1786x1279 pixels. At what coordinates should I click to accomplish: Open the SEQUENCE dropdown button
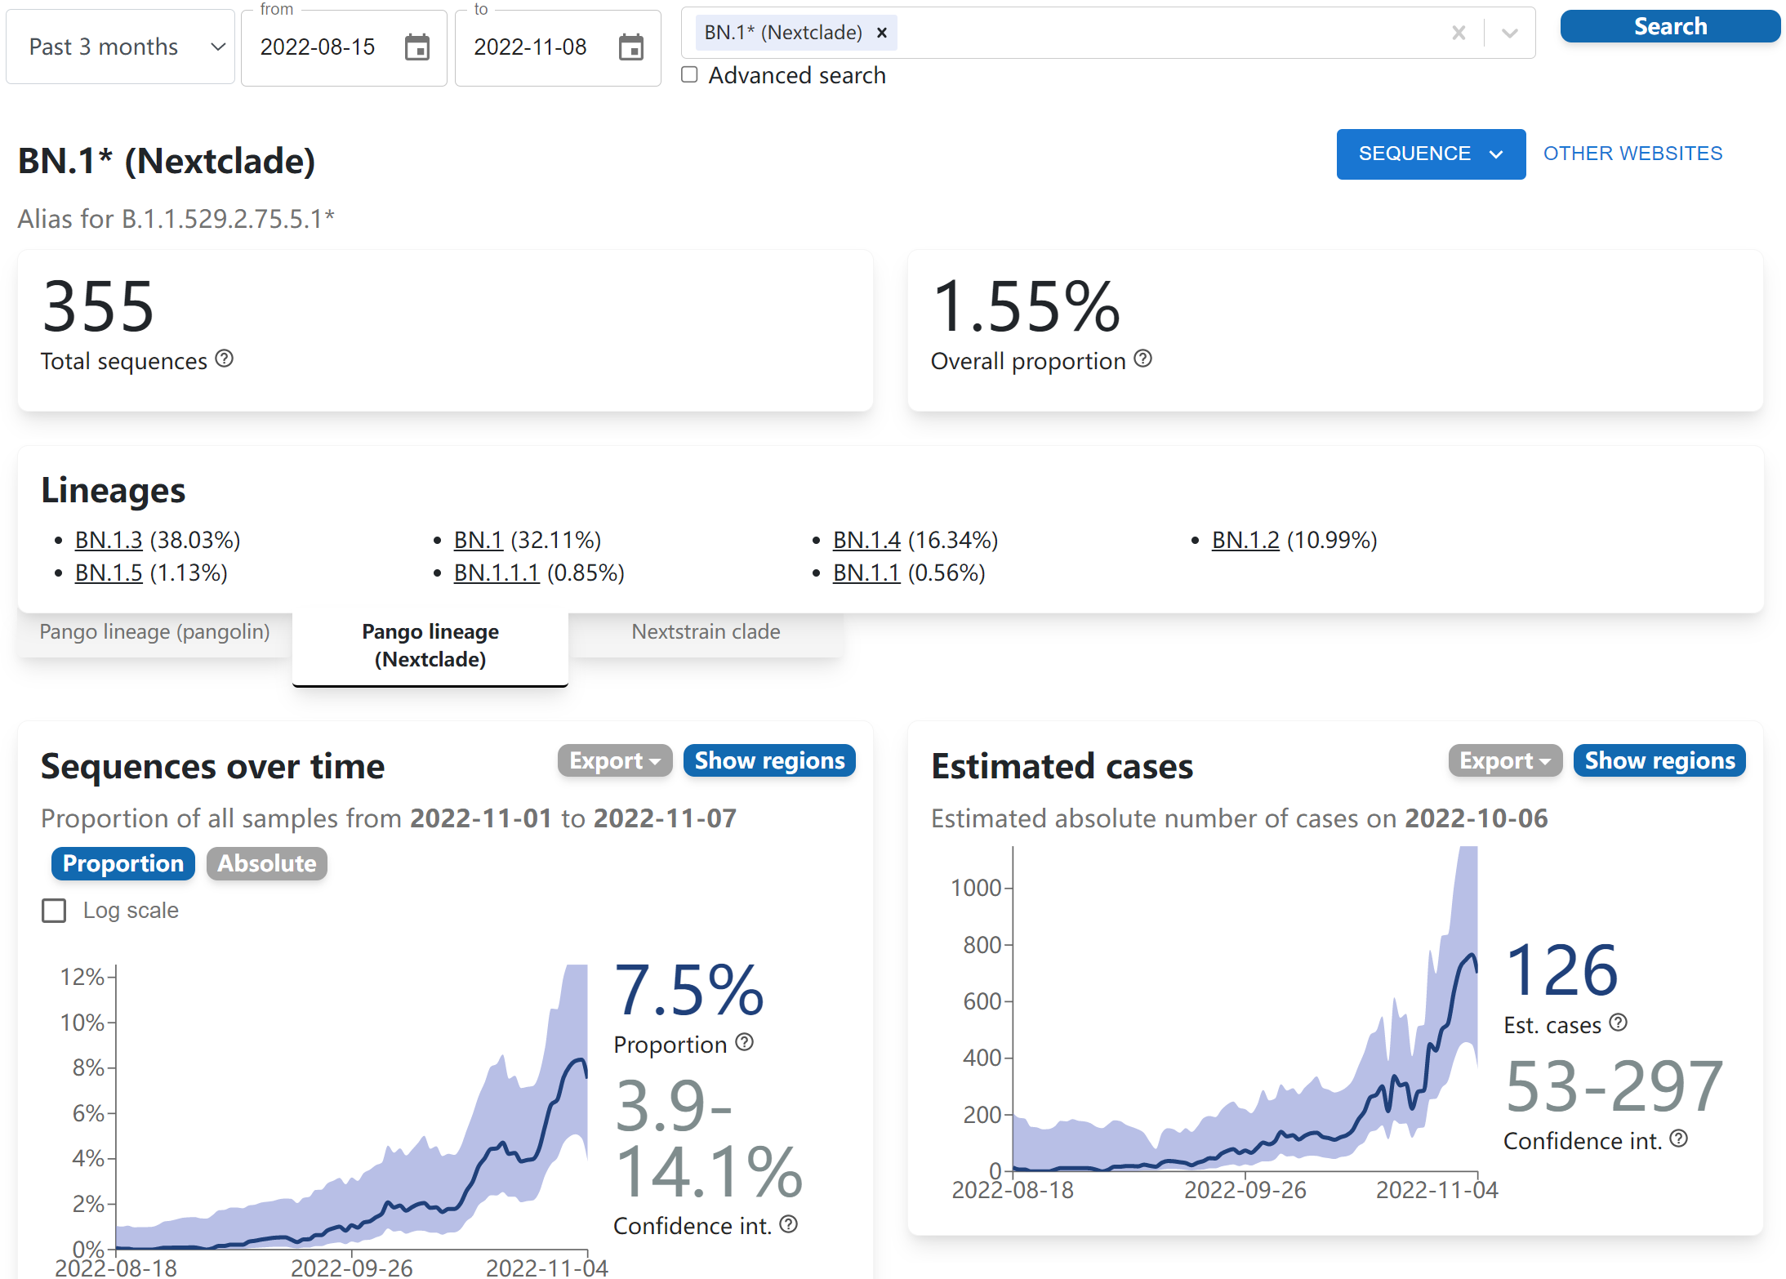pyautogui.click(x=1430, y=154)
